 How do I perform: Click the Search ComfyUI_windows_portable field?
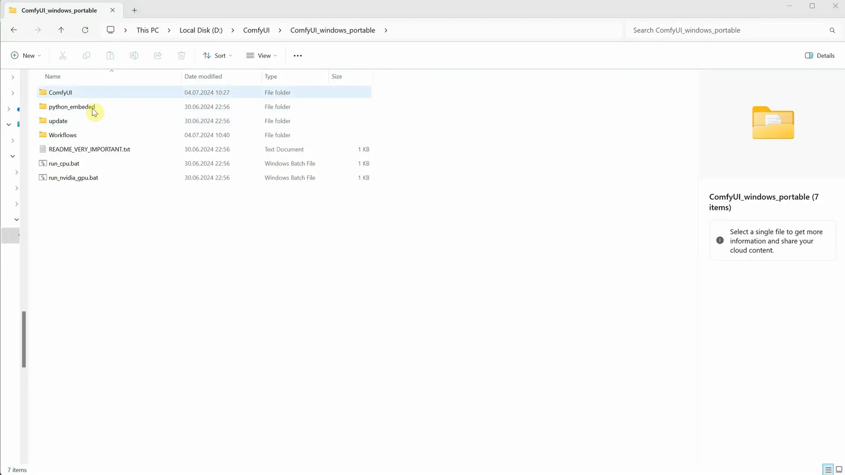click(x=729, y=31)
